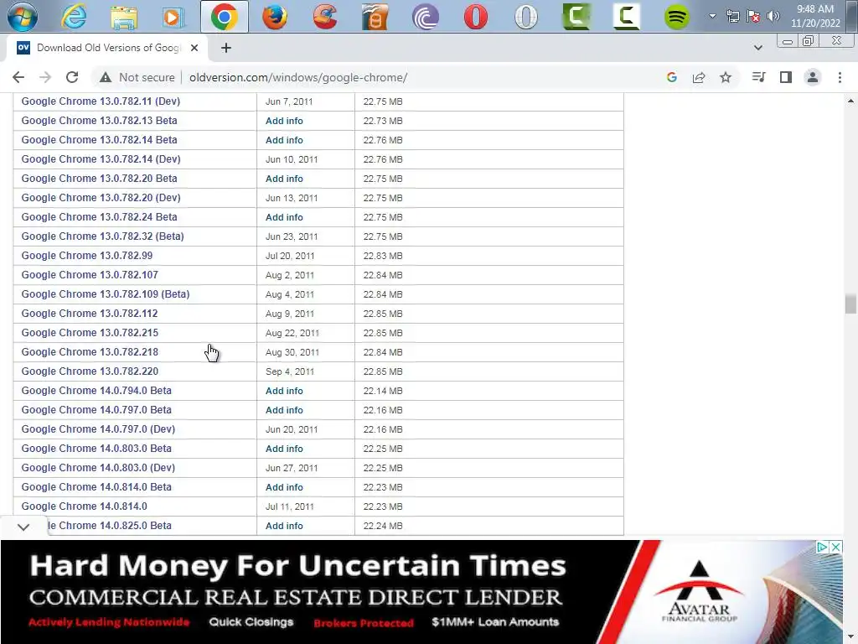This screenshot has width=858, height=644.
Task: Open the tab search dropdown chevron
Action: tap(757, 48)
